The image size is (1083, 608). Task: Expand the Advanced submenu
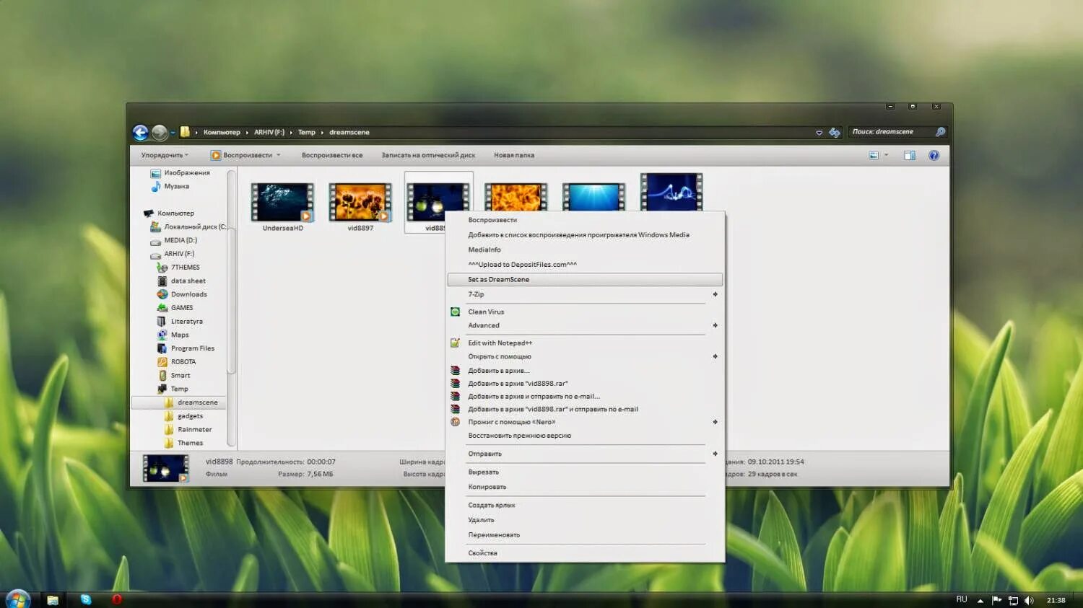coord(716,325)
